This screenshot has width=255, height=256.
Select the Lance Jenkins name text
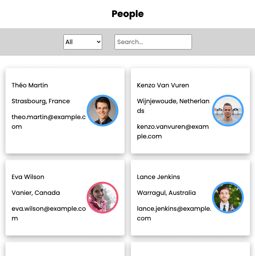tap(159, 177)
